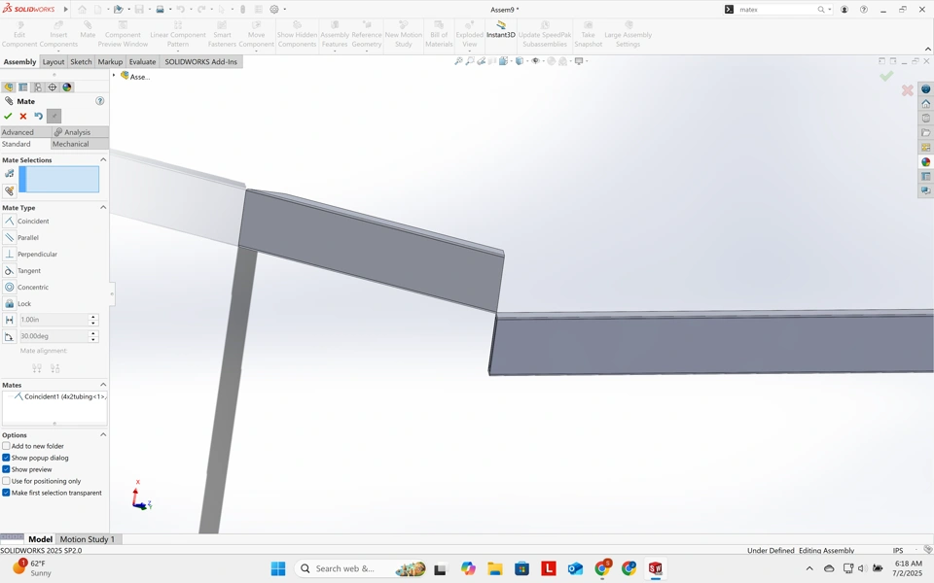Collapse the Options section

(x=103, y=435)
